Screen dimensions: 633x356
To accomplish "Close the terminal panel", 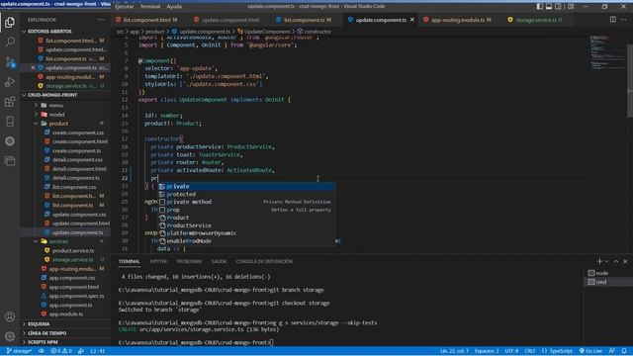I will coord(625,261).
